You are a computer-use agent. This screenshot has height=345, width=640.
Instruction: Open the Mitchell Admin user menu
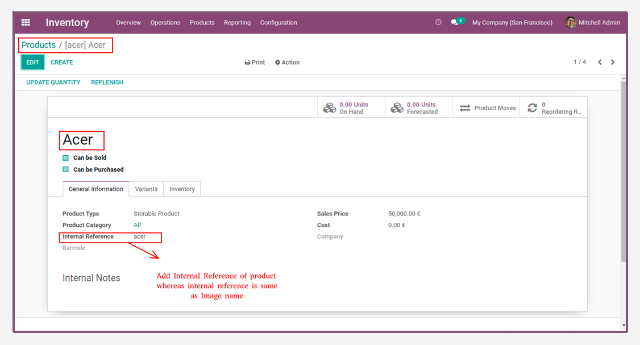(592, 23)
